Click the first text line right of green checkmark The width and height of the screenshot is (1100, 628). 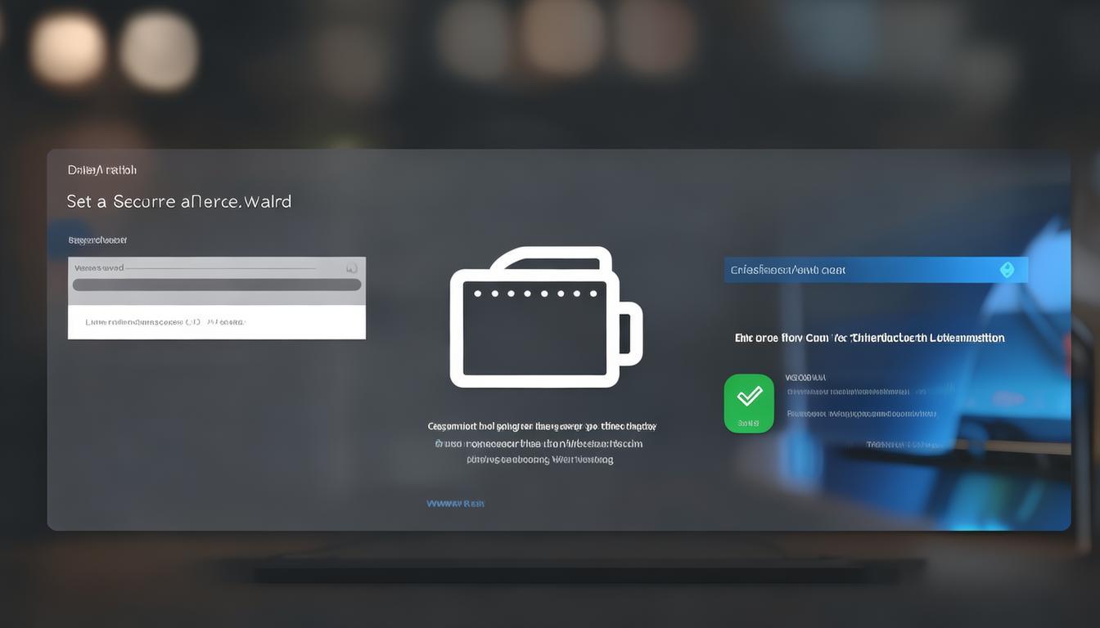[x=806, y=378]
